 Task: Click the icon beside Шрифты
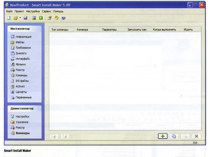[x=12, y=92]
